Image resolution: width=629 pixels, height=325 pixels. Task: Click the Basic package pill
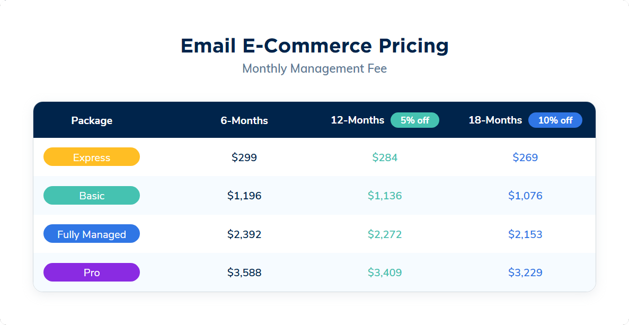[x=92, y=196]
